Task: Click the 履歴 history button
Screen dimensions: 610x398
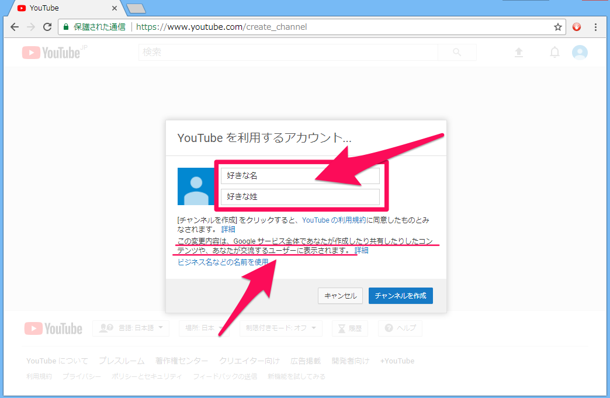Action: (350, 328)
